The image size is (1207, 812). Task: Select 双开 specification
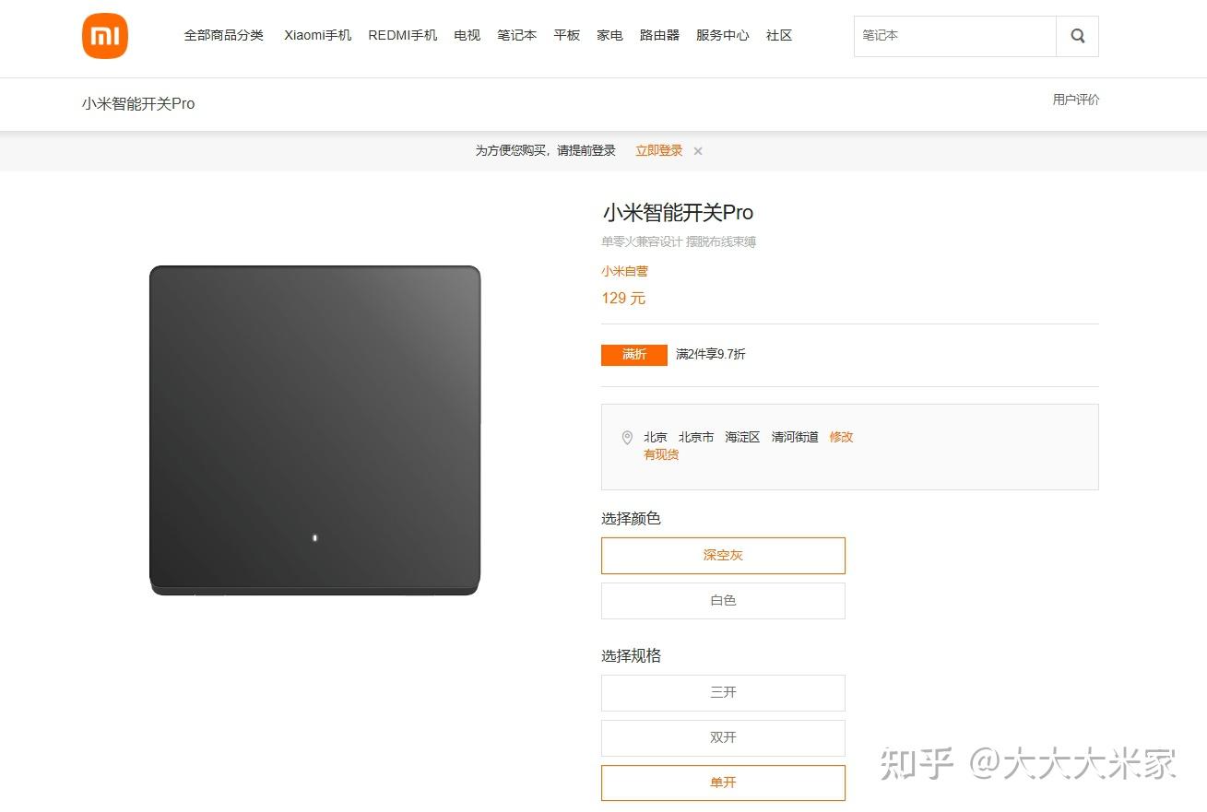pos(723,738)
